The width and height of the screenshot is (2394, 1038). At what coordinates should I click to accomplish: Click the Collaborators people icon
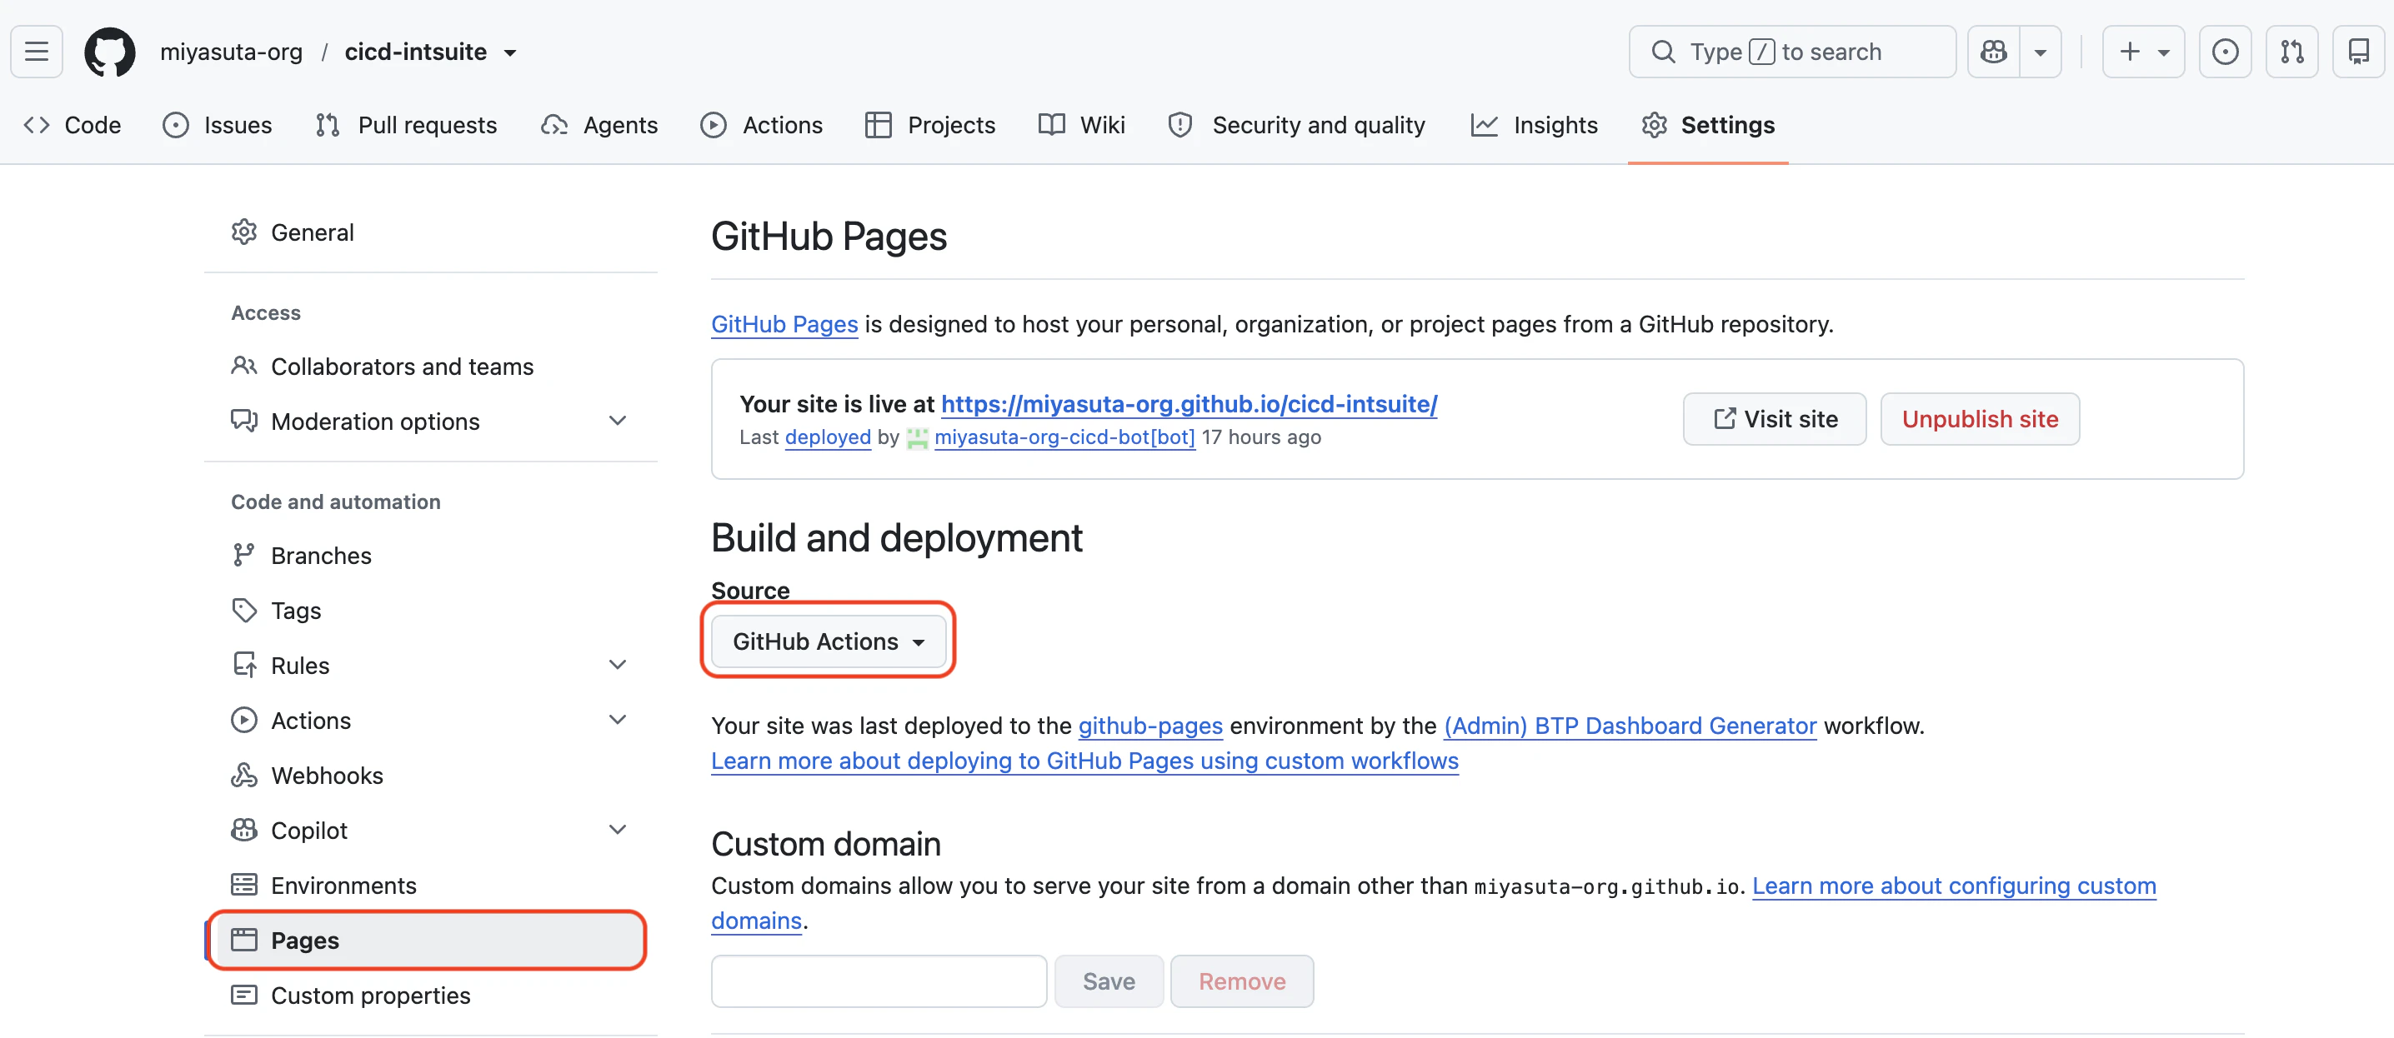tap(244, 366)
